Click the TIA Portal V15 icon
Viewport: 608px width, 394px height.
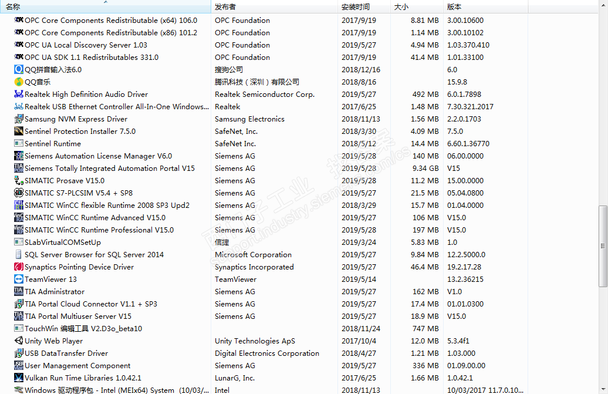click(19, 168)
